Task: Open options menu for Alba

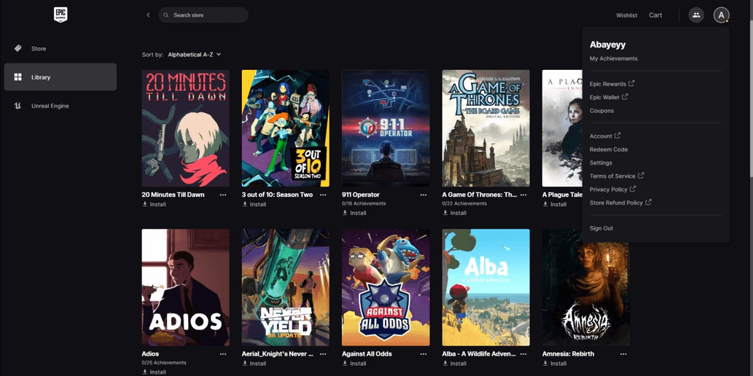Action: 523,354
